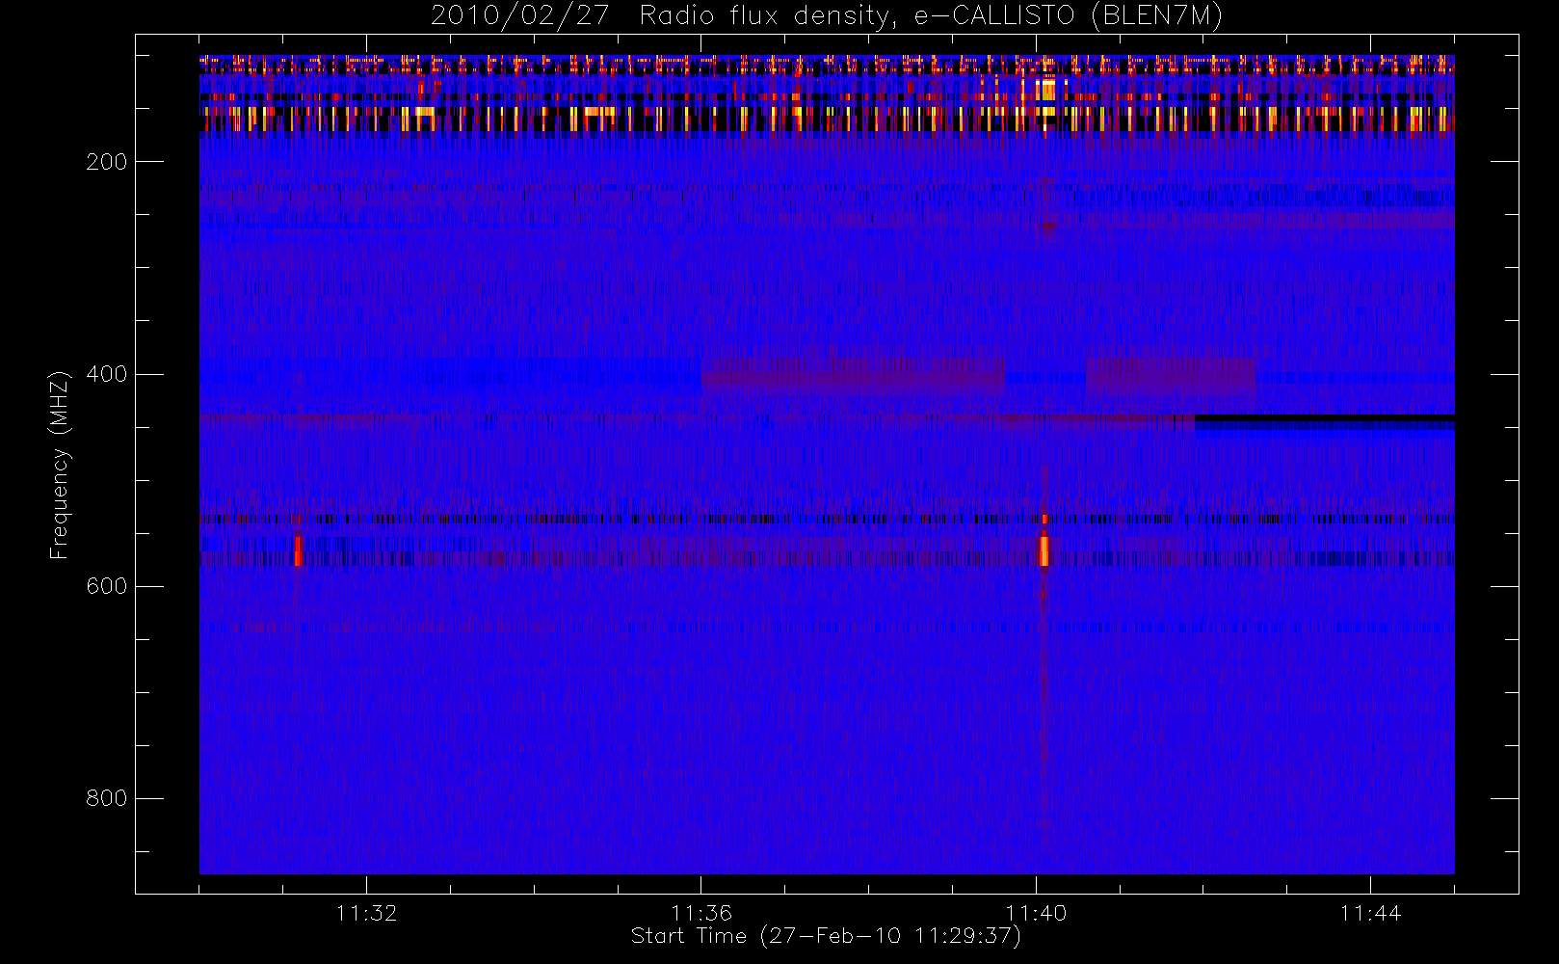
Task: Click the red burst near 11:31 at 570 MHz
Action: click(298, 551)
